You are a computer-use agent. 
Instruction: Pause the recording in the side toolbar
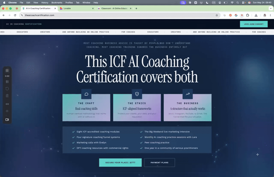click(x=7, y=82)
